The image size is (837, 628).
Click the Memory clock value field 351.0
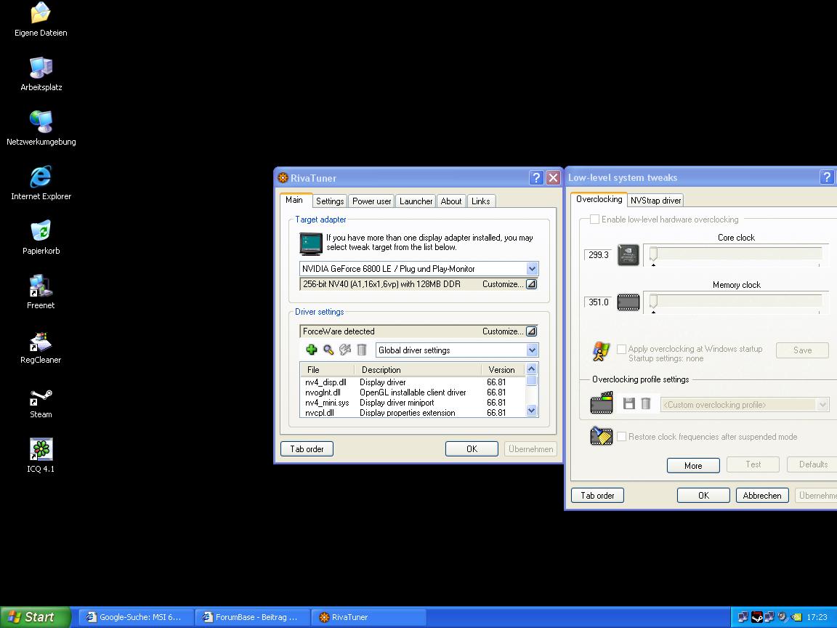click(598, 302)
